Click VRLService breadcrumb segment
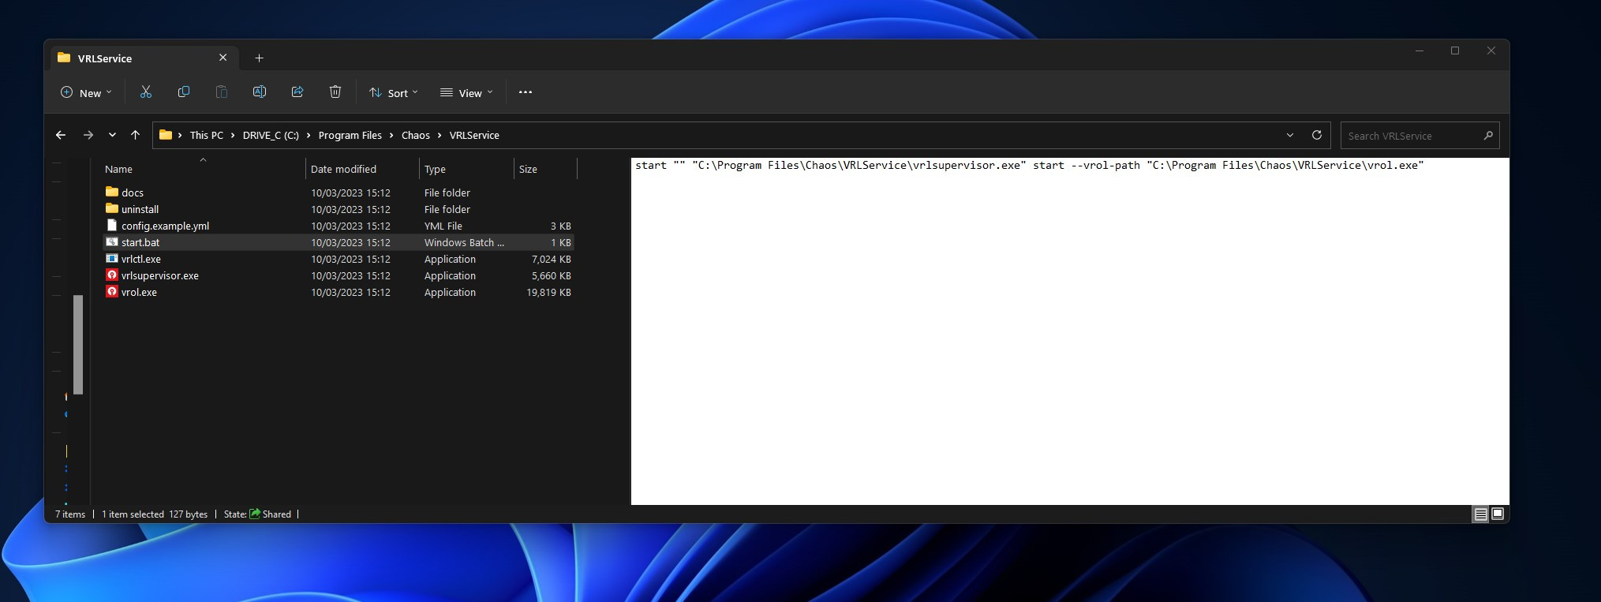Viewport: 1601px width, 602px height. pos(474,135)
